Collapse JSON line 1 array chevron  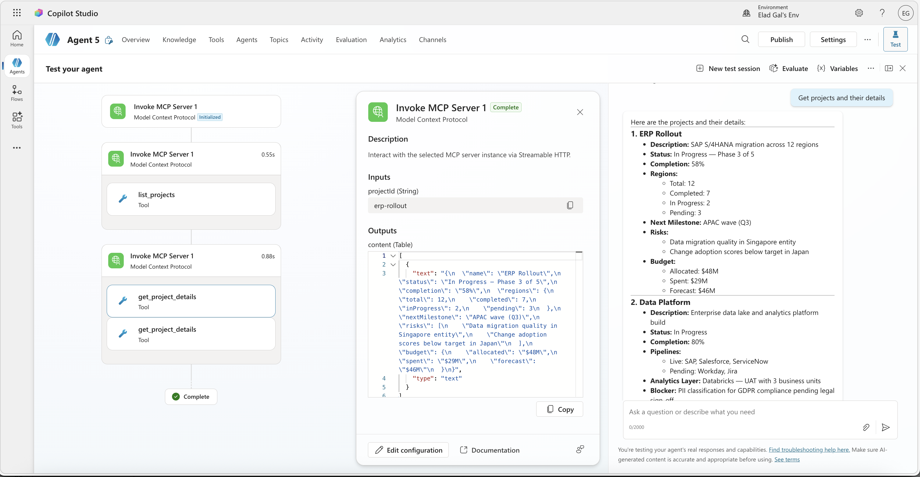click(393, 256)
